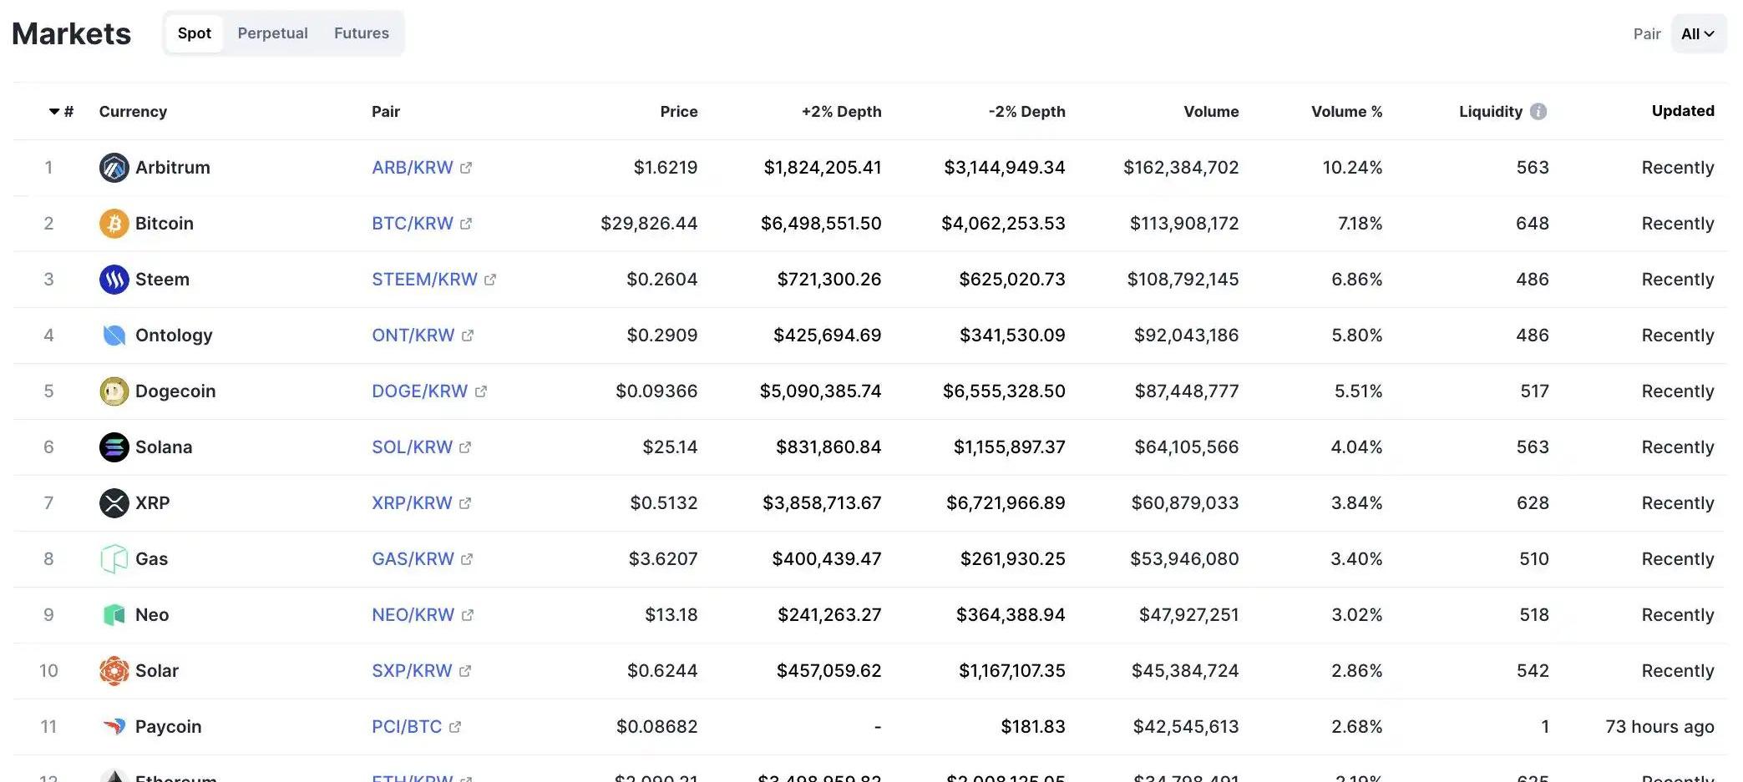
Task: Switch to the Futures markets tab
Action: pyautogui.click(x=362, y=33)
